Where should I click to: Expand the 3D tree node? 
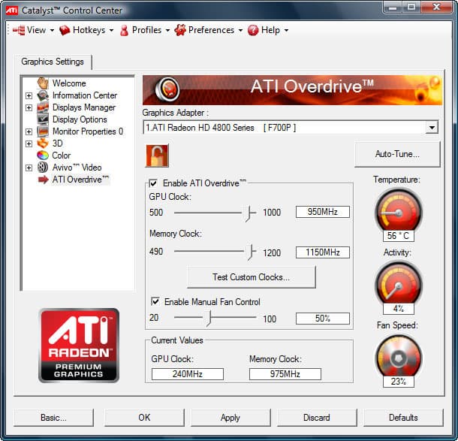tap(29, 143)
